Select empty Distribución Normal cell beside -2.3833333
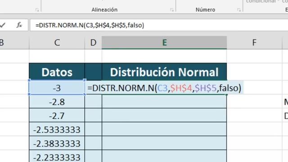Viewport: 288px width, 162px height. point(164,143)
